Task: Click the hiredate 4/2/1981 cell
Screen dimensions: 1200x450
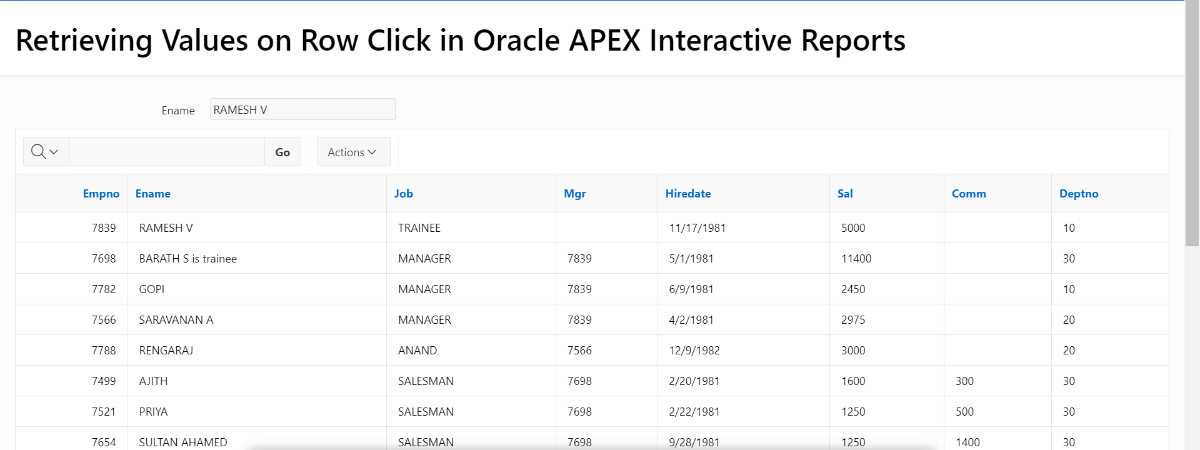Action: point(743,320)
